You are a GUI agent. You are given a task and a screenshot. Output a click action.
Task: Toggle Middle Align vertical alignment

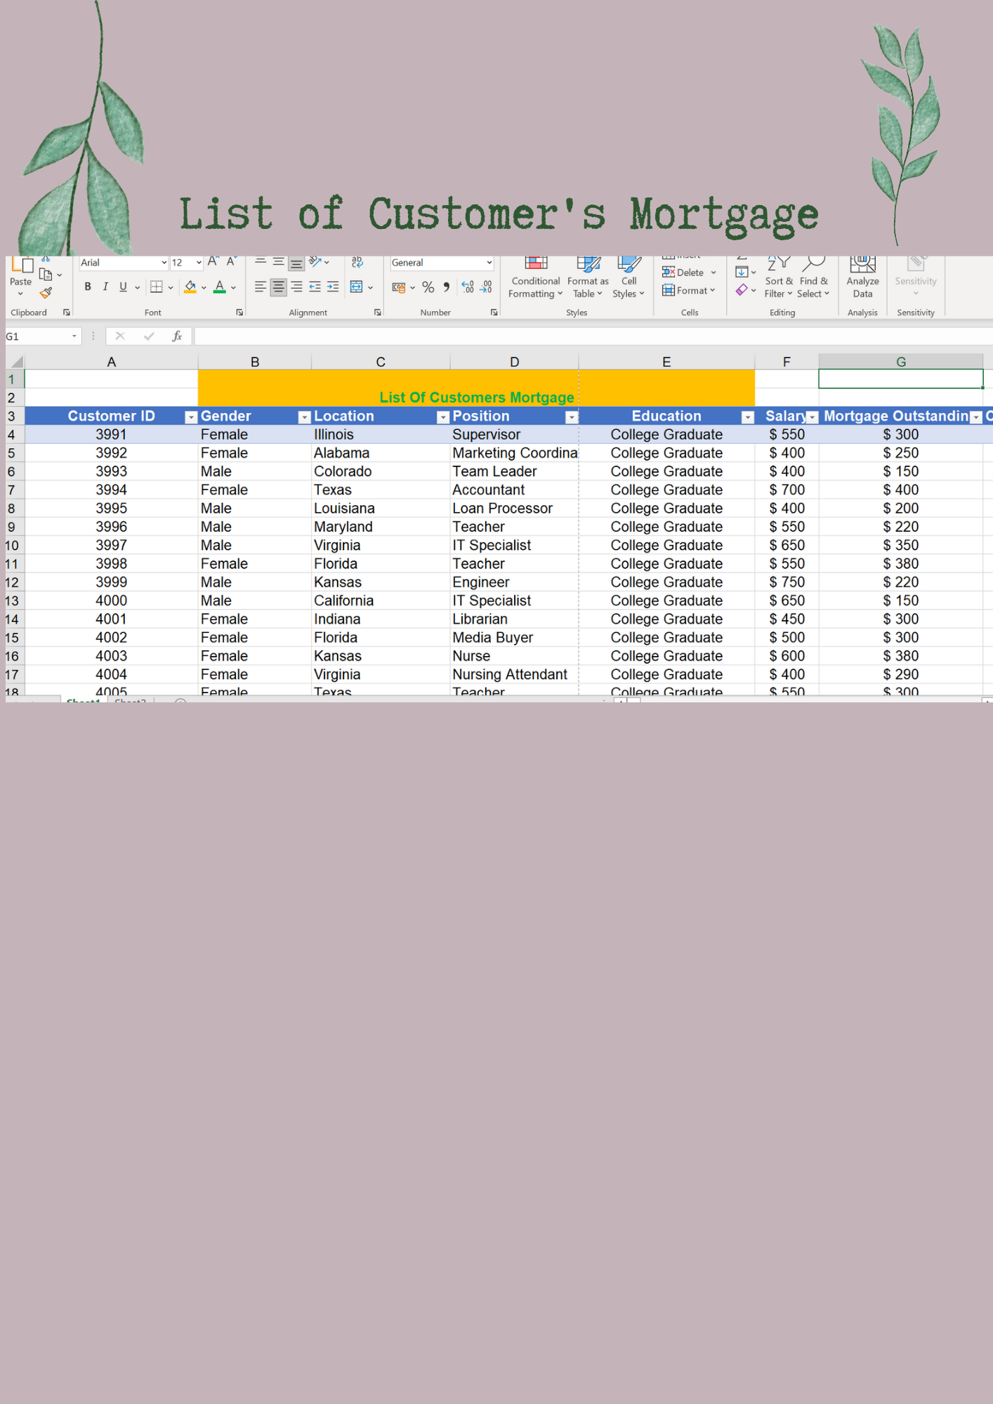279,262
